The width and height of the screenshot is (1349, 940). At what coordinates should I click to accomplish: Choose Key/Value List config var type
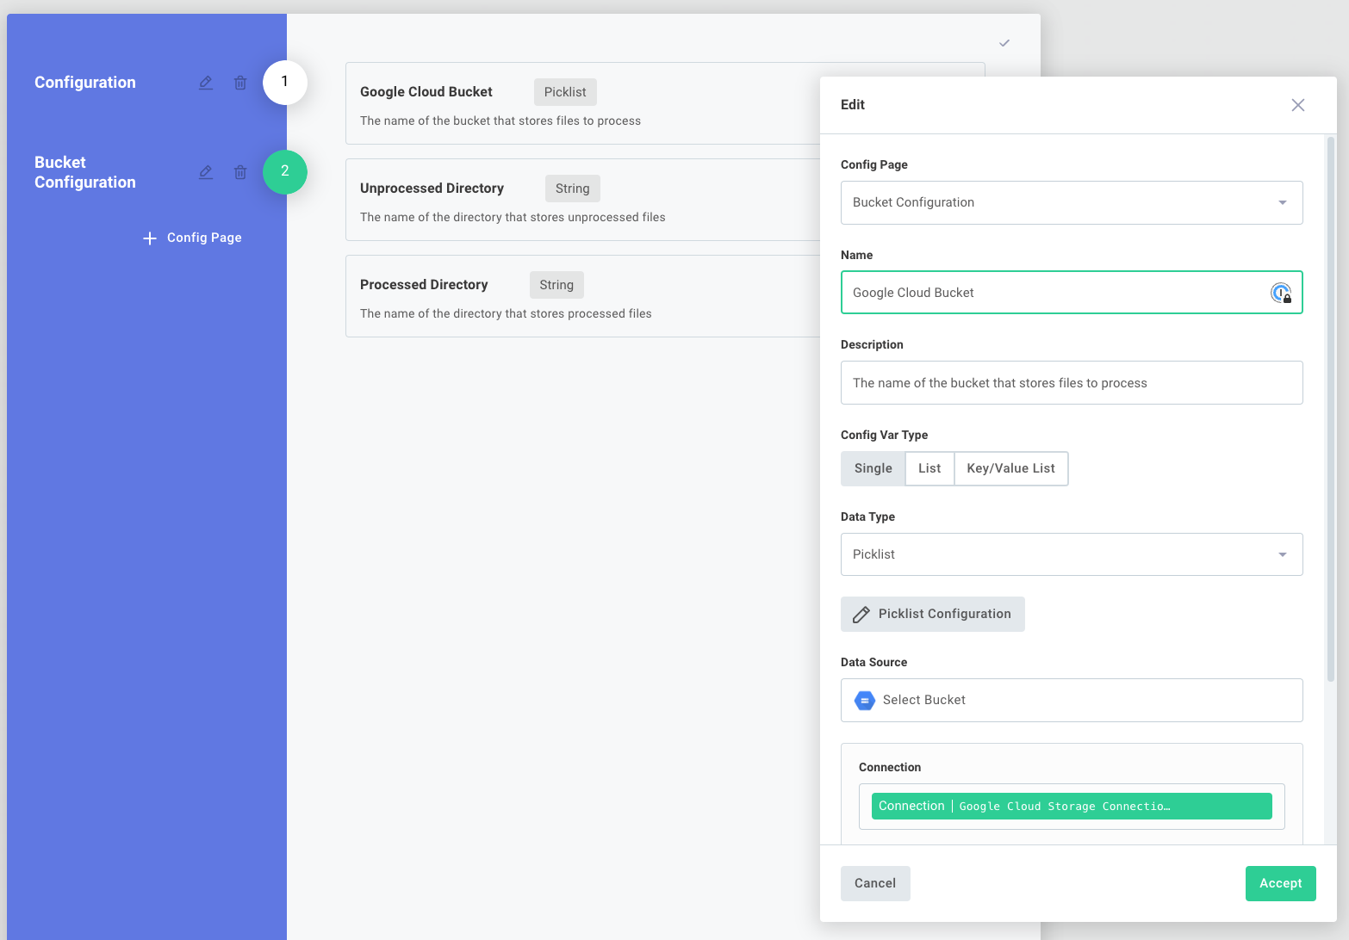click(x=1010, y=468)
